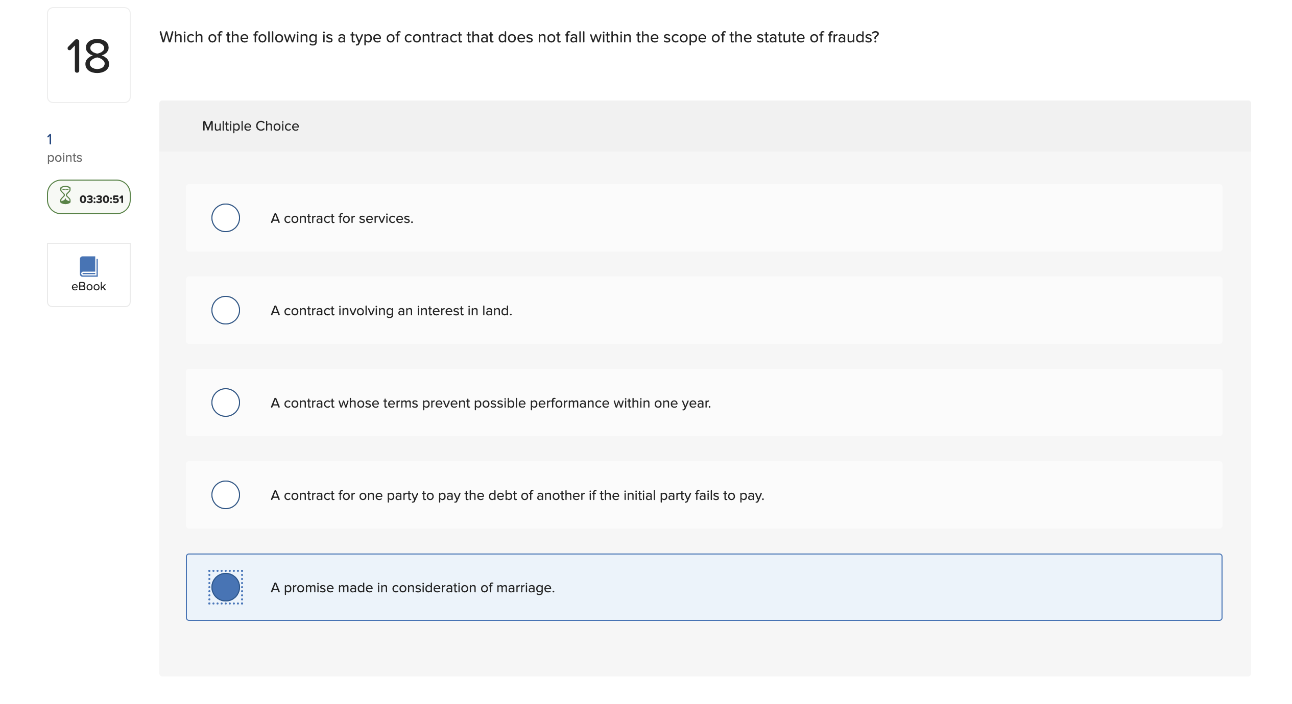Click the timer pill border area

[89, 197]
